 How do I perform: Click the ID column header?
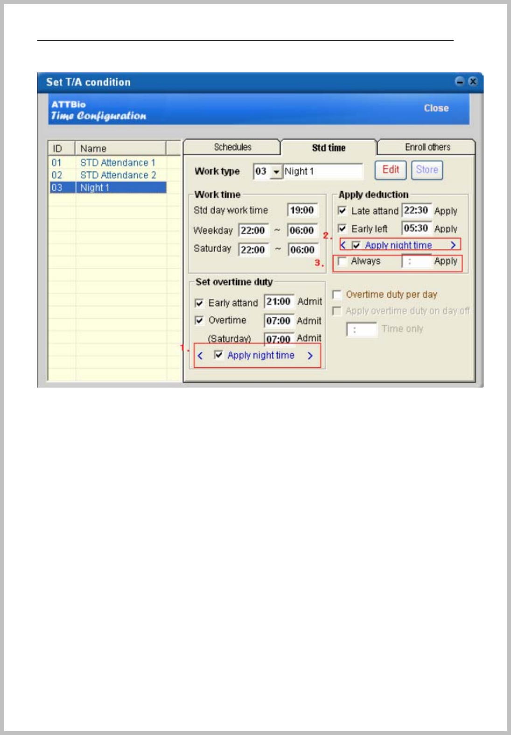62,148
